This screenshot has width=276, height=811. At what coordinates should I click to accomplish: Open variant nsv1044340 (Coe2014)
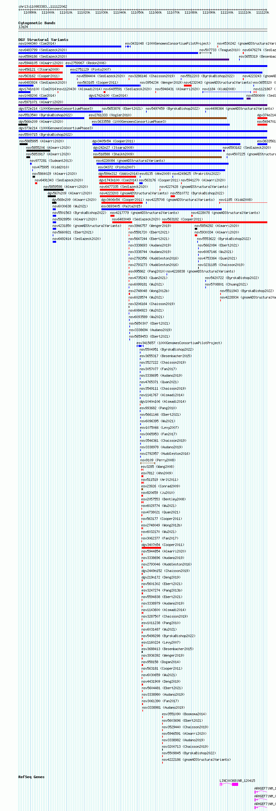pos(37,43)
